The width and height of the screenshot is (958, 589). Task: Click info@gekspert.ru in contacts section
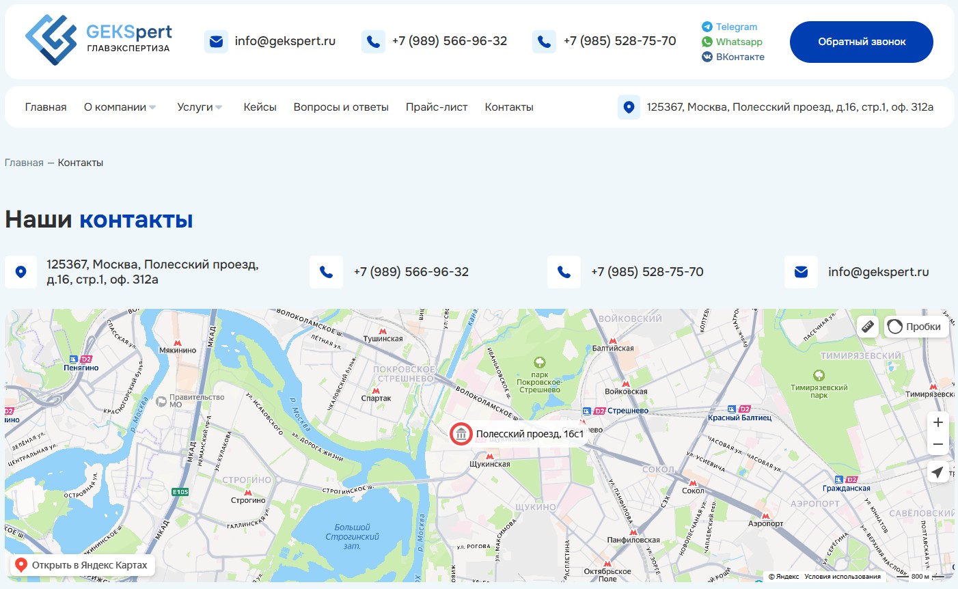[879, 272]
